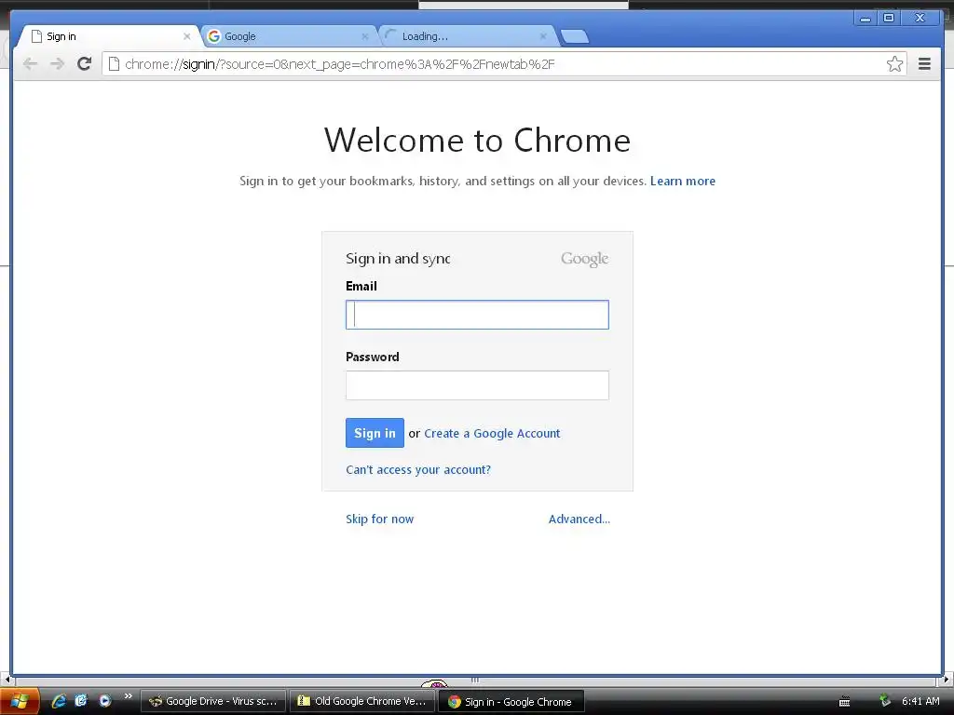Screen dimensions: 954x715
Task: Click the Sign in and sync text
Action: (398, 259)
